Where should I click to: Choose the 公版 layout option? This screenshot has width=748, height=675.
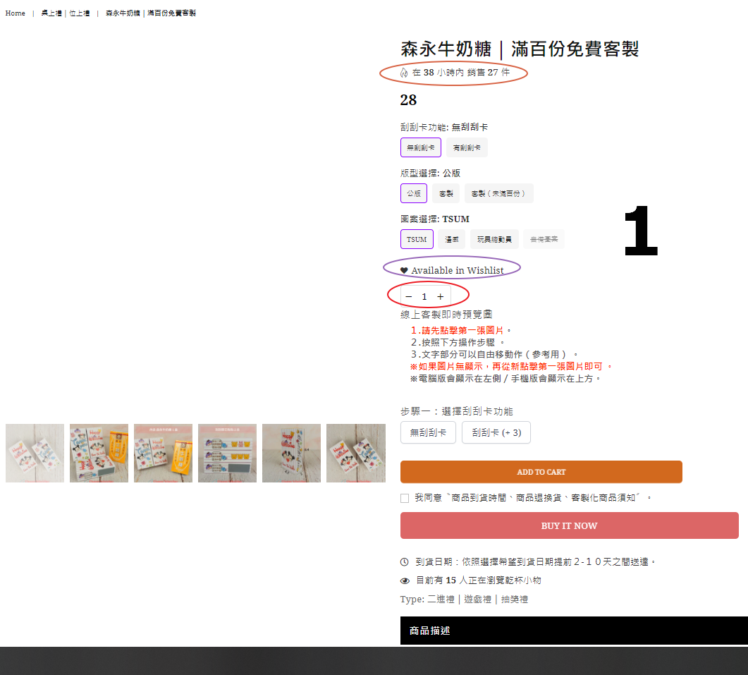coord(414,193)
